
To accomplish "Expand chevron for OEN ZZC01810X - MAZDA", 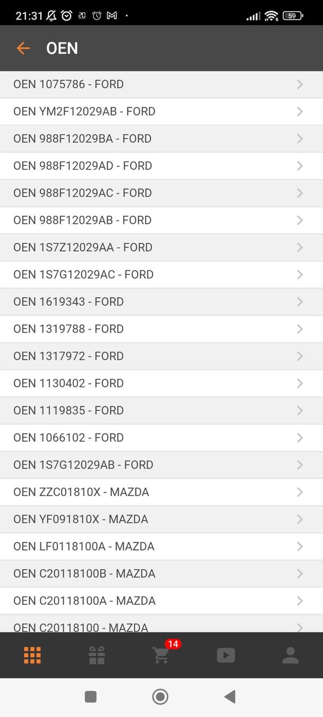I will tap(300, 492).
